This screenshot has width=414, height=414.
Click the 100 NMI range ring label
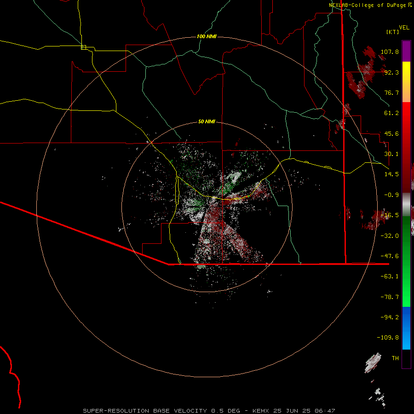[x=207, y=36]
